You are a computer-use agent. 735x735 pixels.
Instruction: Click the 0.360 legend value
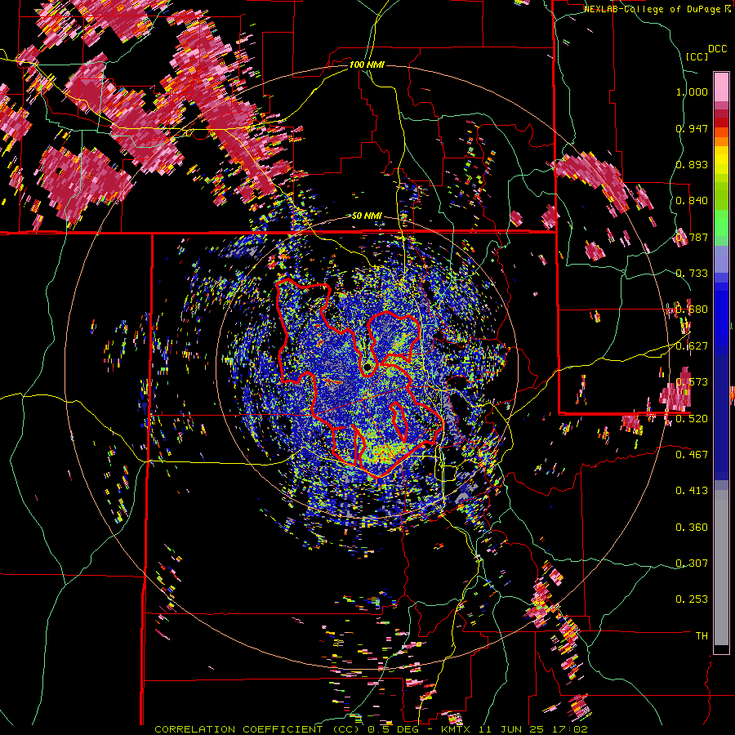coord(692,527)
